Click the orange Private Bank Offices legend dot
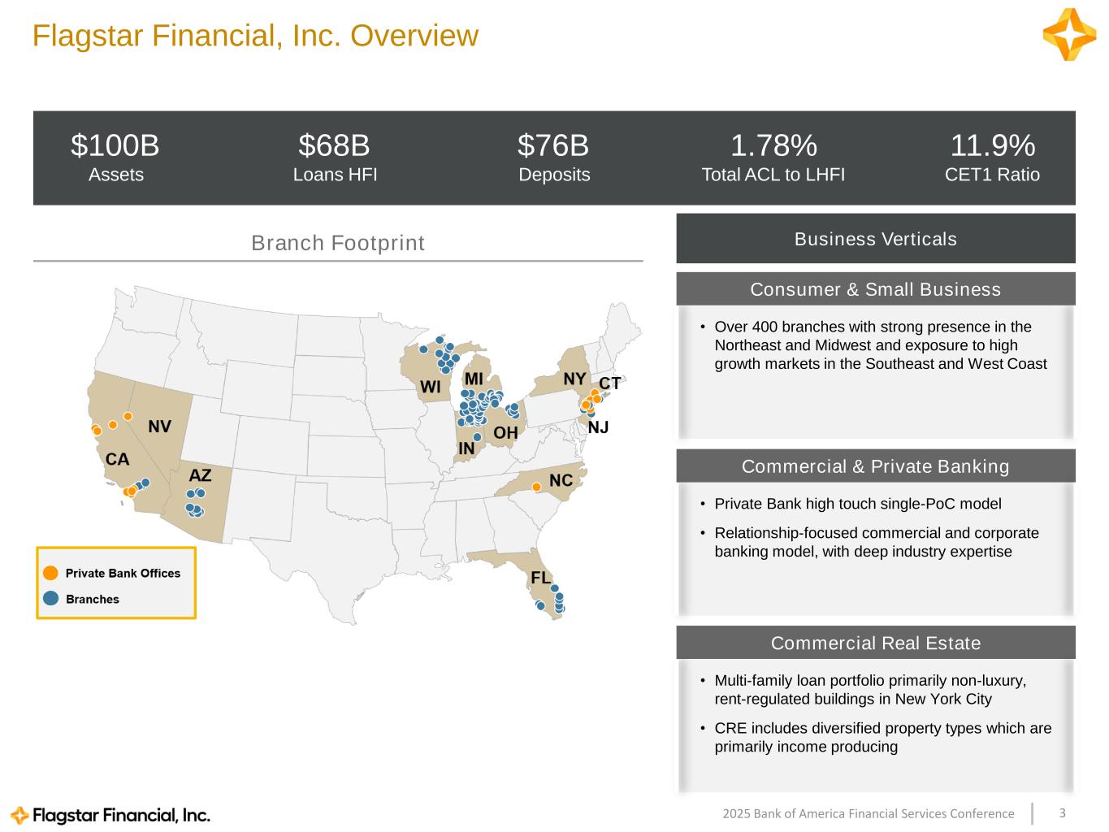1109x832 pixels. point(51,573)
